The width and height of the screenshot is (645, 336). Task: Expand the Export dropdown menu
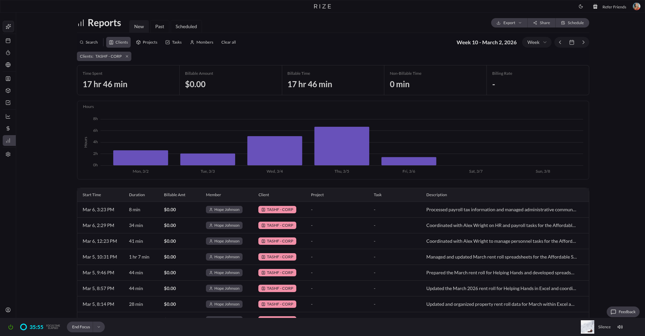[509, 23]
